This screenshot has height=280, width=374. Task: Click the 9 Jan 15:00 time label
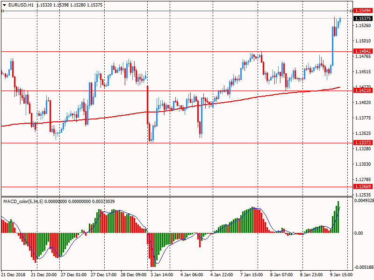[341, 275]
